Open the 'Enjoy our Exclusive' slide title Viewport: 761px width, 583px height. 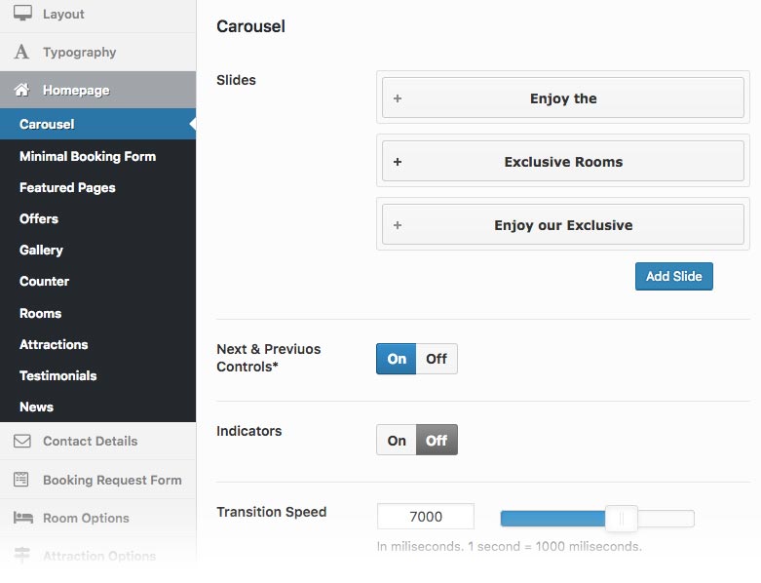pyautogui.click(x=563, y=225)
